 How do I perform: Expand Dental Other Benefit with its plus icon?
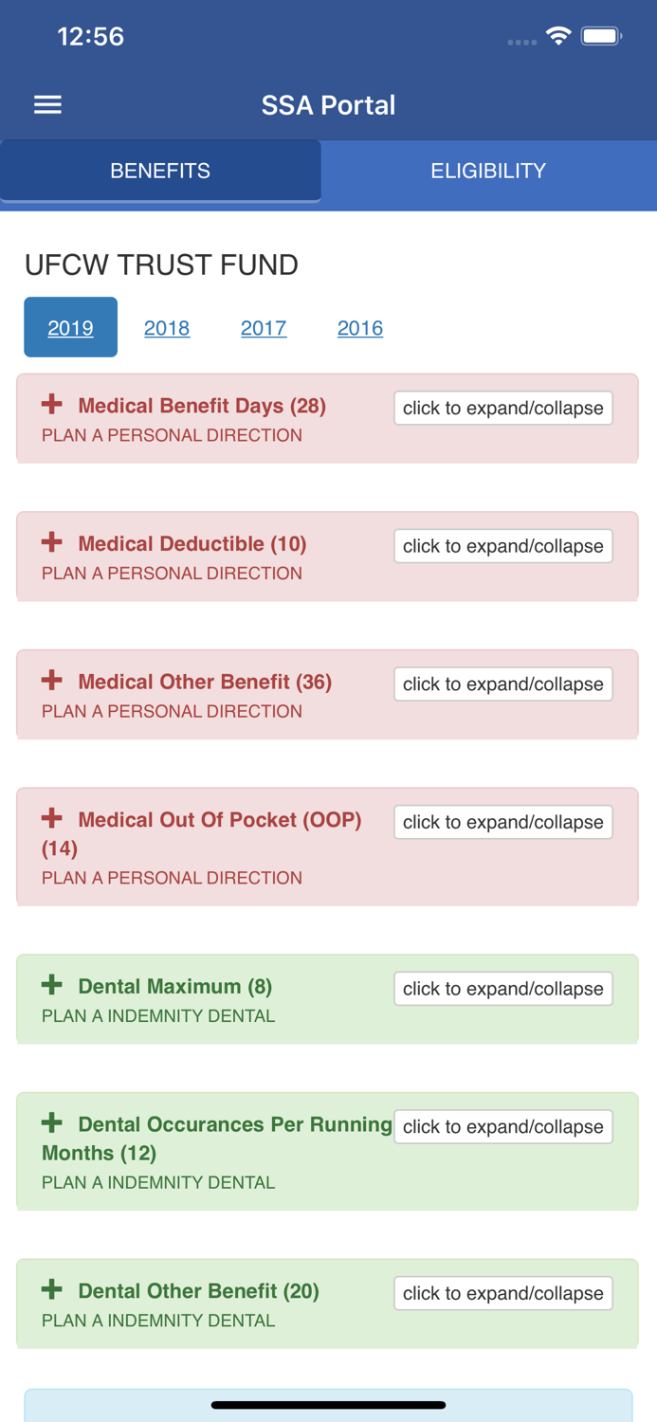tap(51, 1288)
